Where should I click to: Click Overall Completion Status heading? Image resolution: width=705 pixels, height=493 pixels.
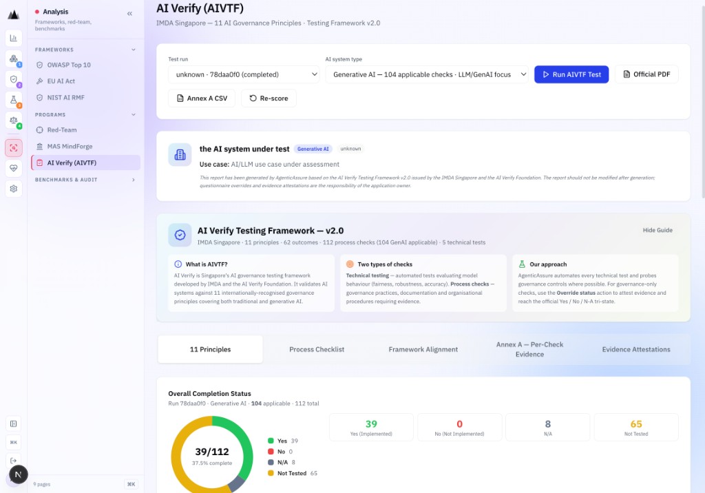tap(209, 394)
